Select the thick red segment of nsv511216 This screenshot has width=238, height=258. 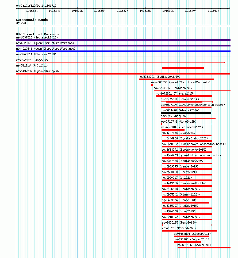(x=183, y=68)
